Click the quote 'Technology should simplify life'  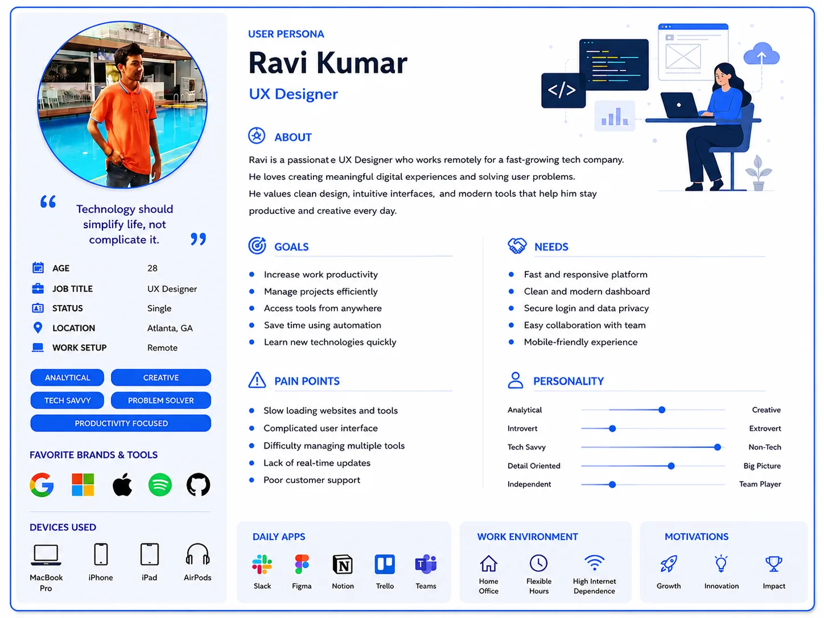coord(124,224)
